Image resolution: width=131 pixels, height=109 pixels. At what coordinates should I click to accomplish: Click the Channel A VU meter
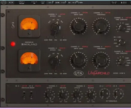[x=29, y=26]
